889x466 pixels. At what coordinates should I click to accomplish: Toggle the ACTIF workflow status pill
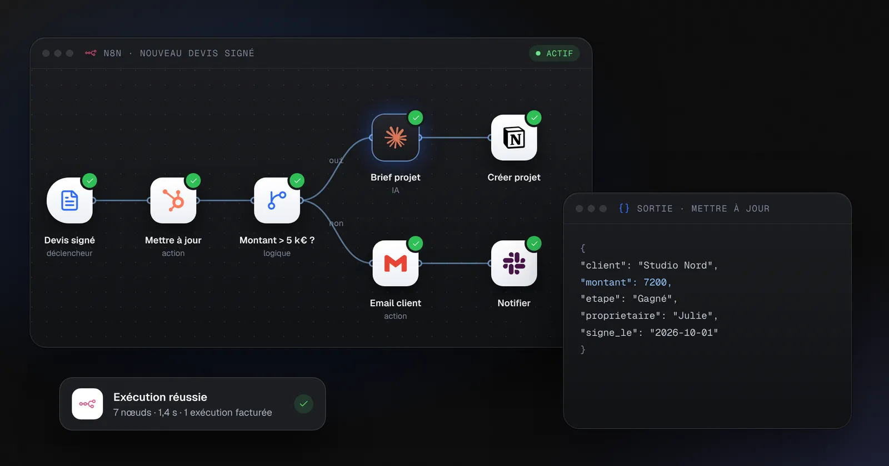pyautogui.click(x=555, y=53)
